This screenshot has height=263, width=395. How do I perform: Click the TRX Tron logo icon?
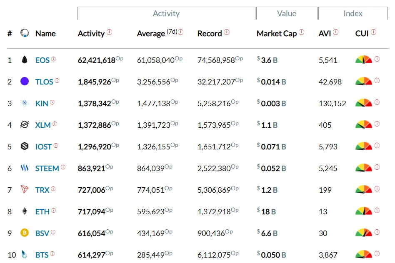coord(25,189)
